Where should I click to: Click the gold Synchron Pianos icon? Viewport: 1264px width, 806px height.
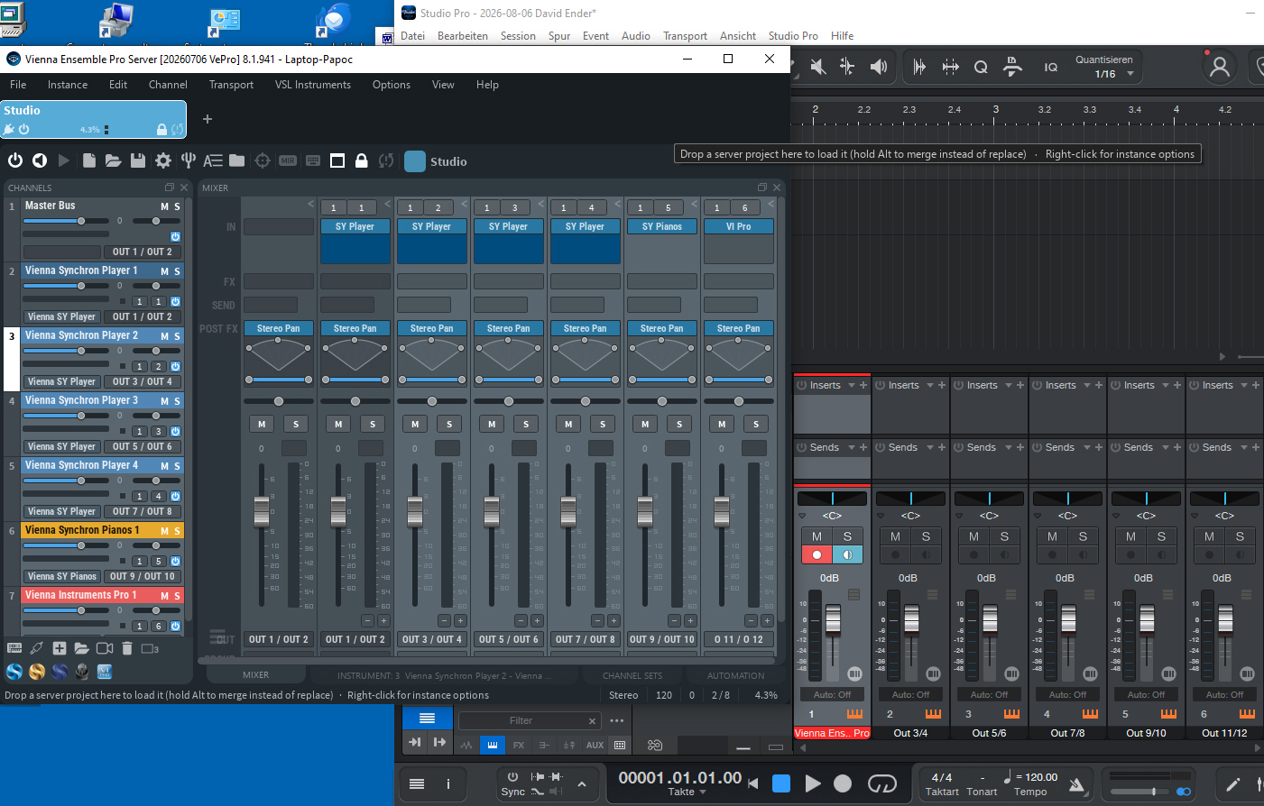coord(37,671)
